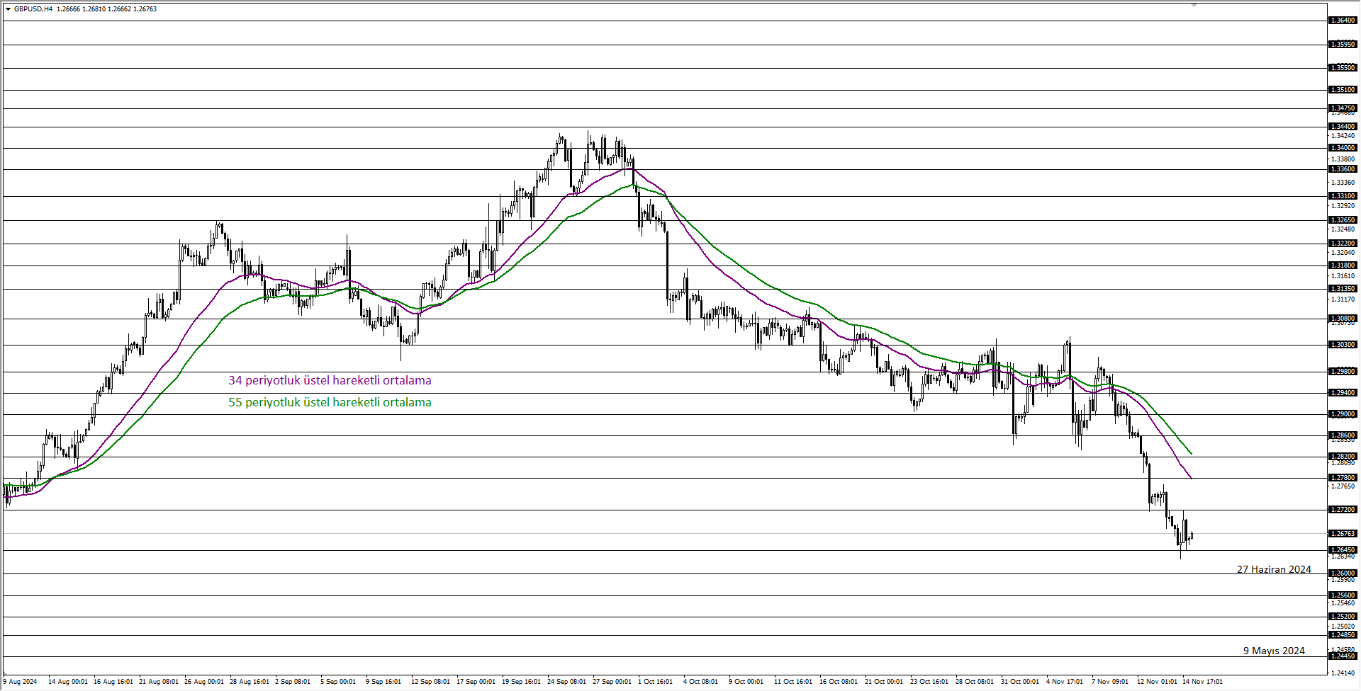Click the 1.36400 price level tag
Viewport: 1361px width, 691px height.
tap(1343, 21)
